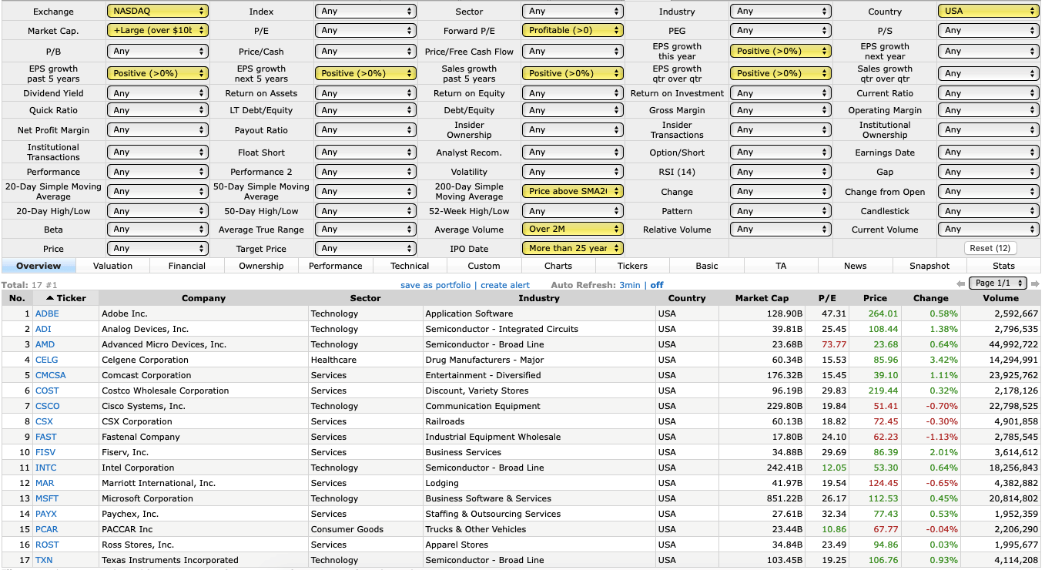
Task: Click the next page arrow
Action: pos(1035,283)
